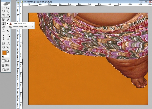Open the orange foreground color swatch
The width and height of the screenshot is (152, 109).
click(4, 53)
